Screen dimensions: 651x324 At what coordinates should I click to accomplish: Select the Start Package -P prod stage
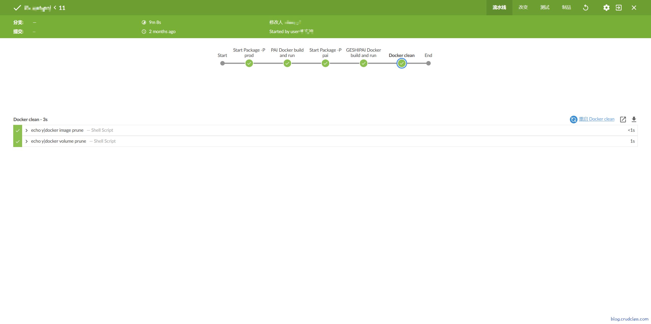tap(249, 63)
